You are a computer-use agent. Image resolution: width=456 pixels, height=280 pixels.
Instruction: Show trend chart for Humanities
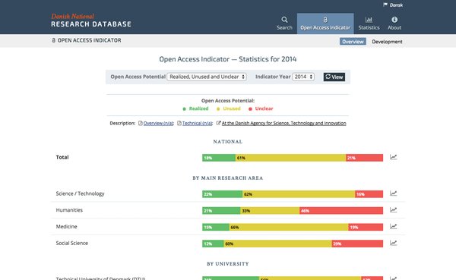tap(393, 210)
